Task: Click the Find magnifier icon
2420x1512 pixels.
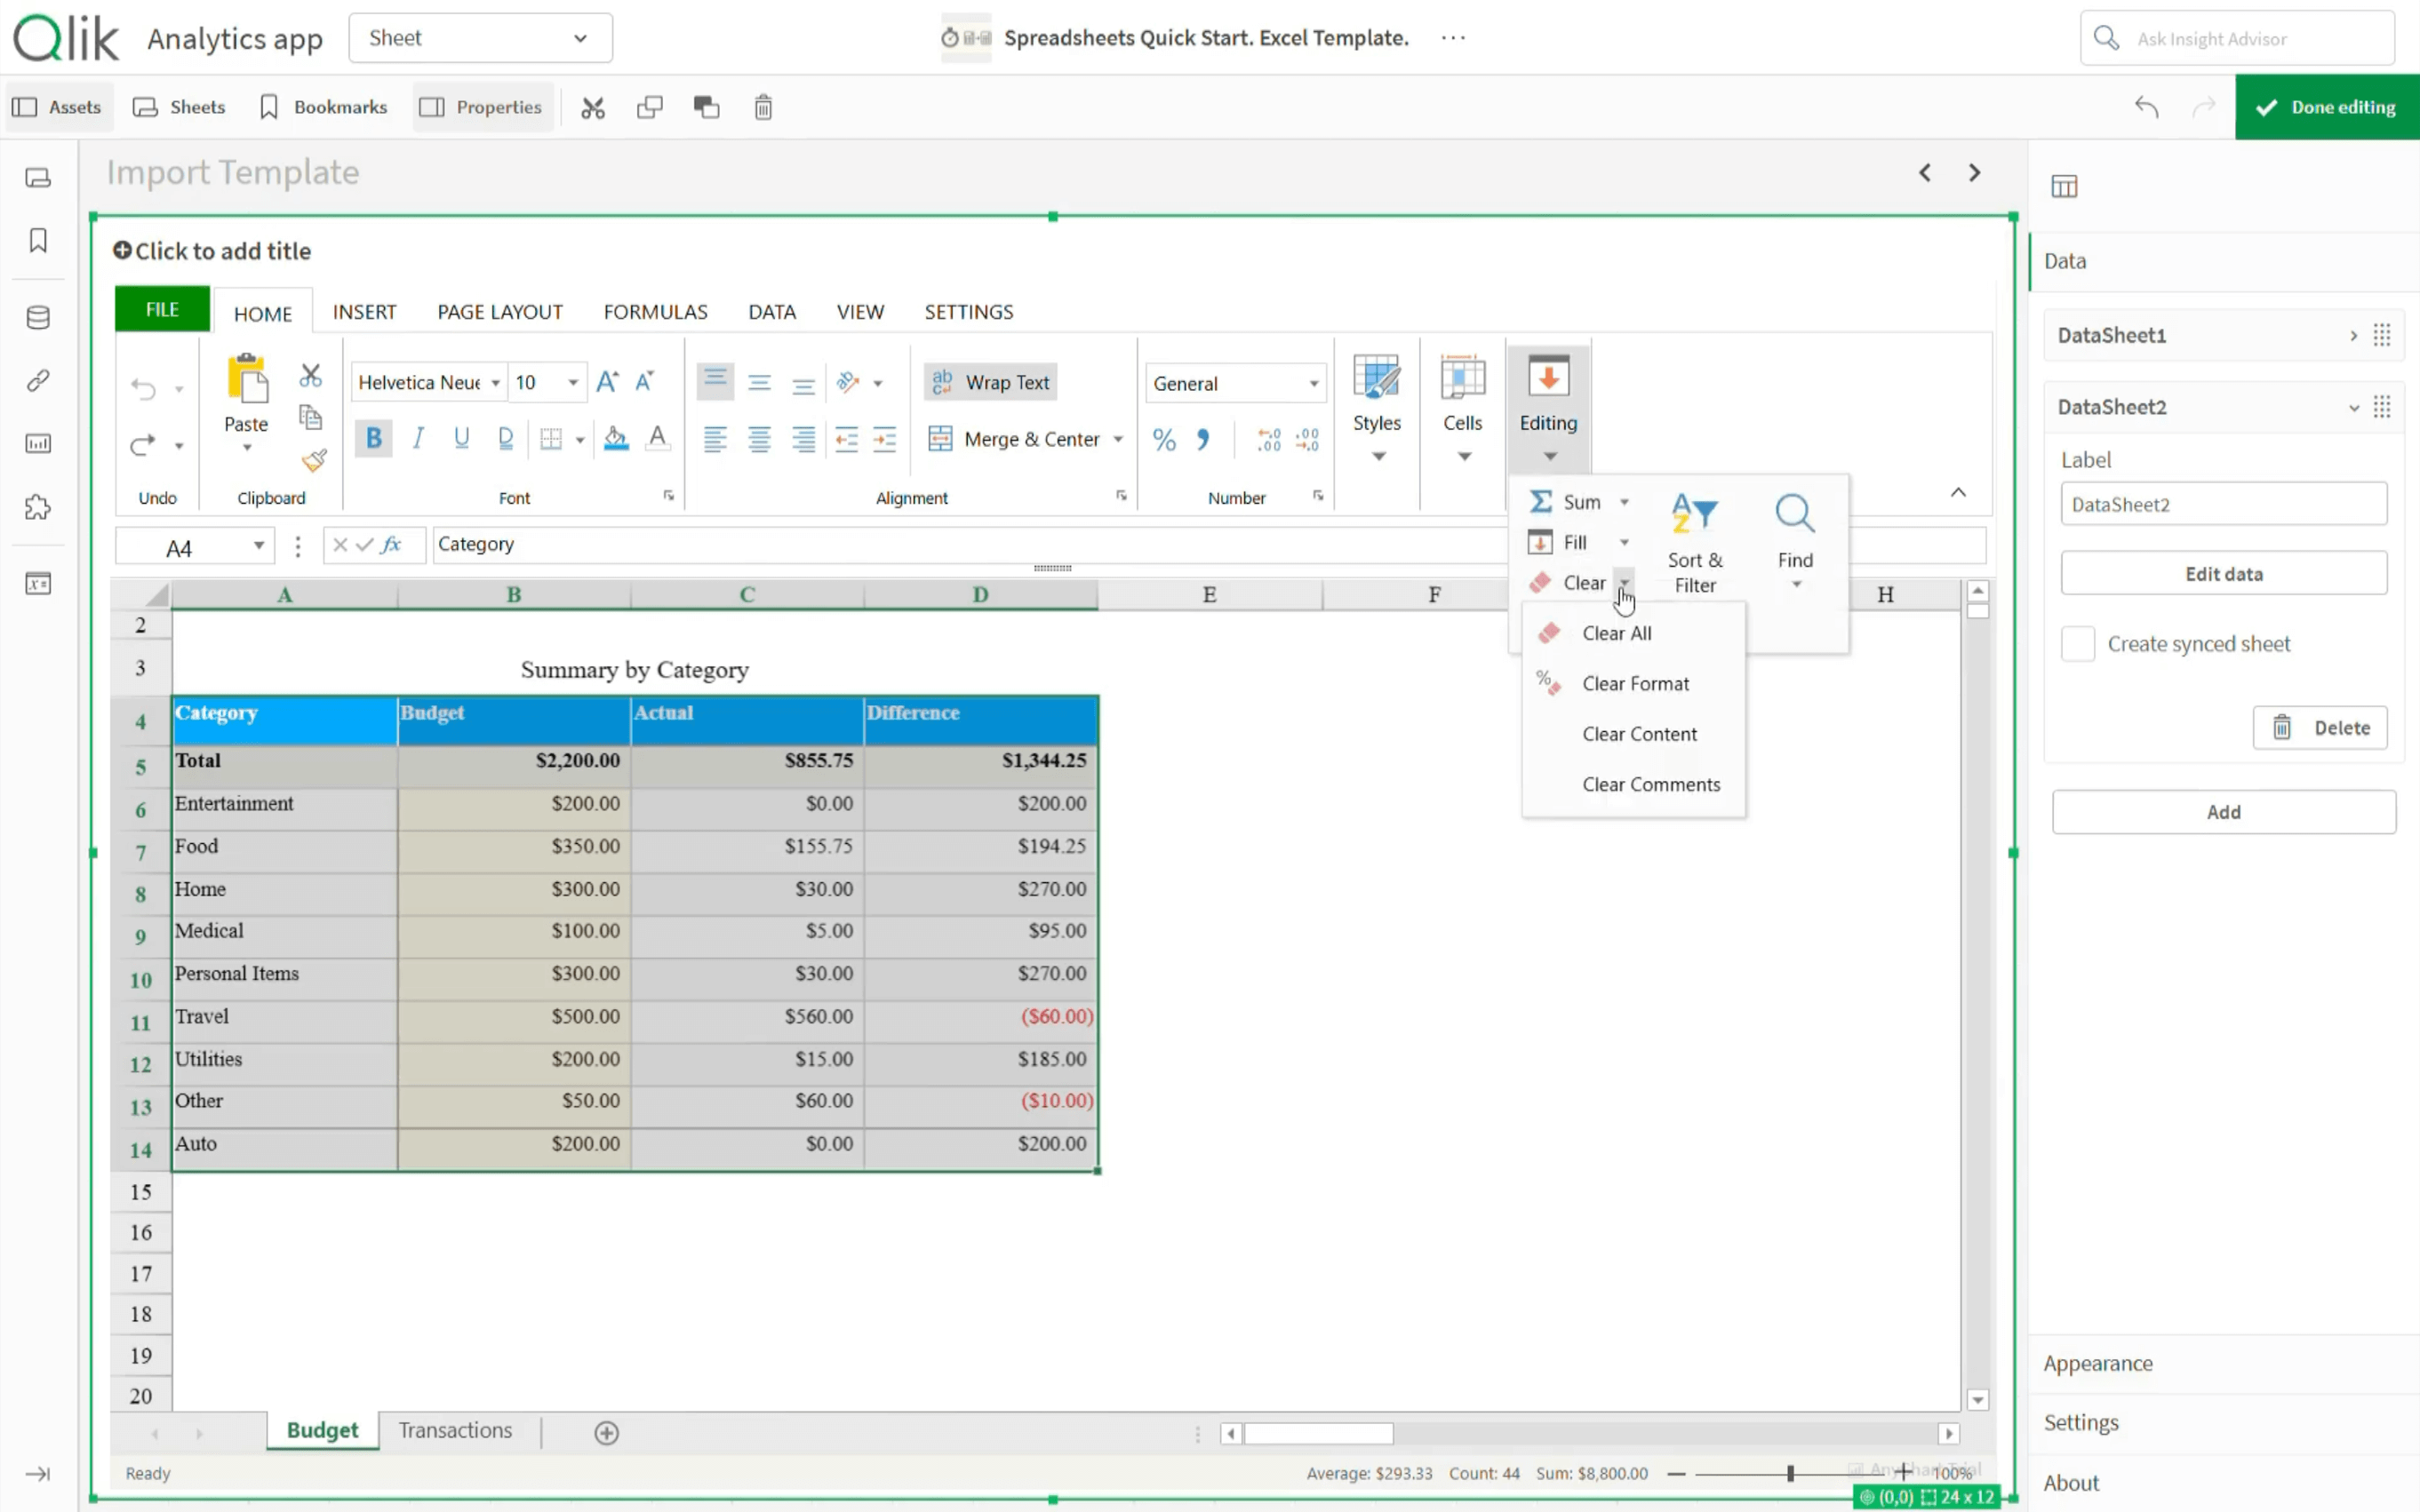Action: (1793, 514)
